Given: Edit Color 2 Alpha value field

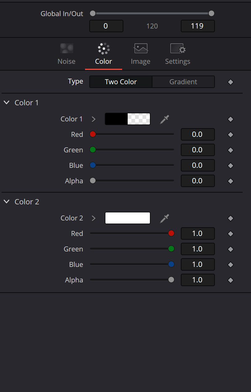Looking at the screenshot, I should click(198, 280).
